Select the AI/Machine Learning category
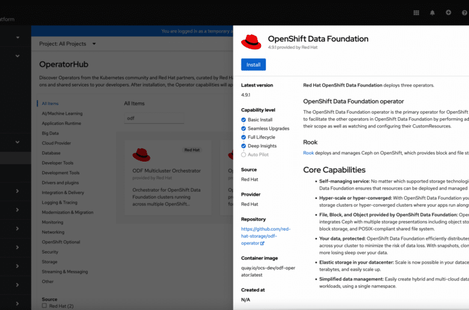This screenshot has height=310, width=469. [62, 114]
